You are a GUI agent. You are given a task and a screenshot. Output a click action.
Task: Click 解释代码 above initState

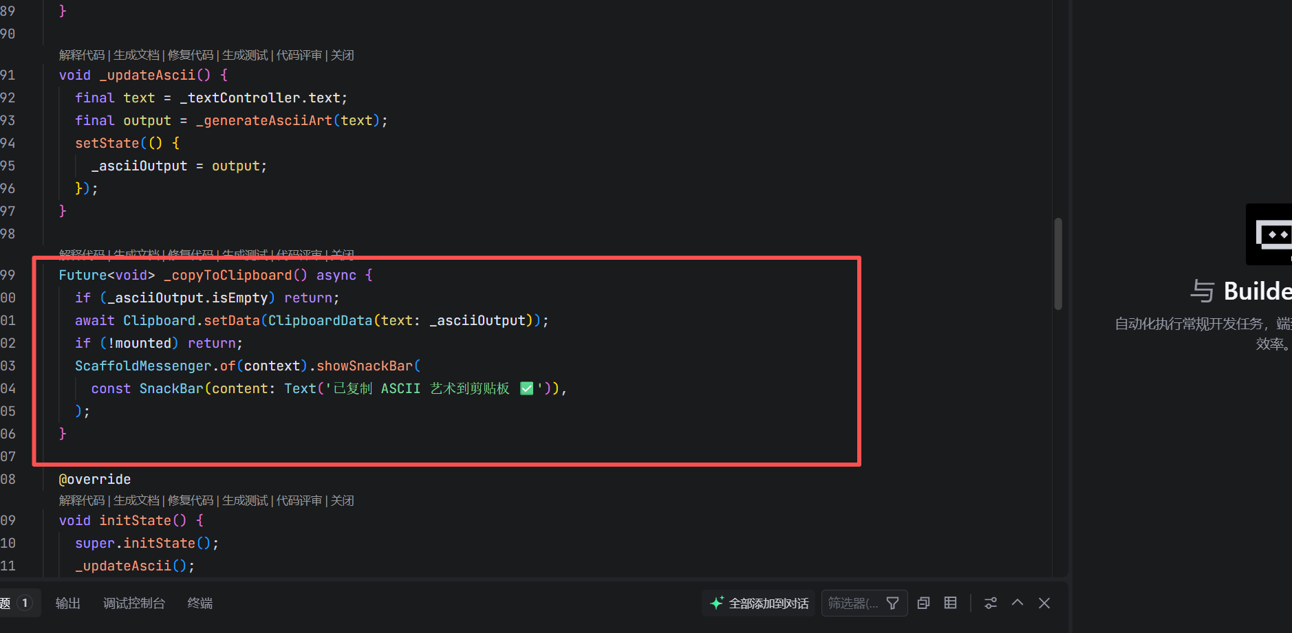click(x=82, y=500)
